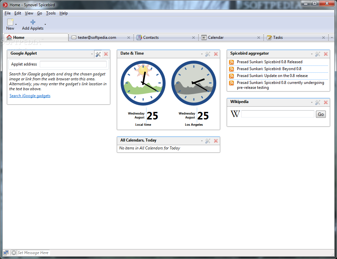The width and height of the screenshot is (337, 259).
Task: Switch to the Home tab
Action: [36, 38]
